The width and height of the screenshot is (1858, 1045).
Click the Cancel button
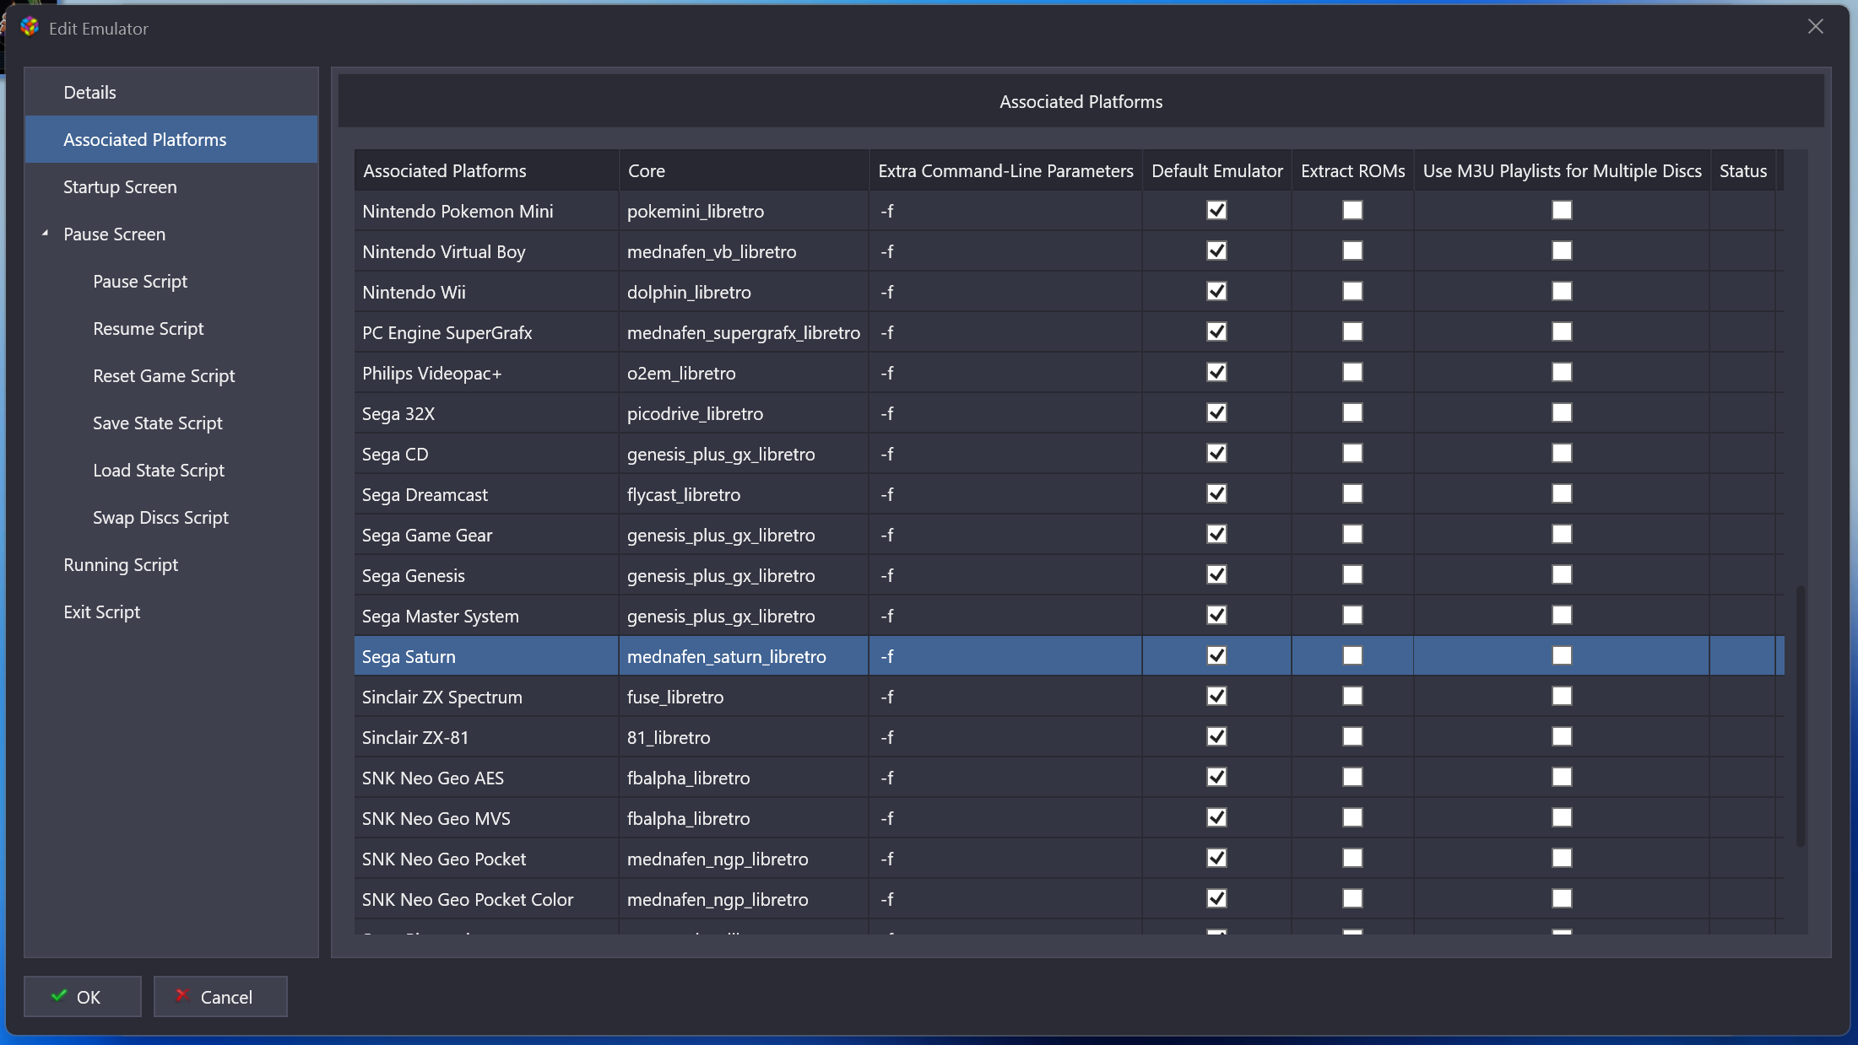pos(220,996)
